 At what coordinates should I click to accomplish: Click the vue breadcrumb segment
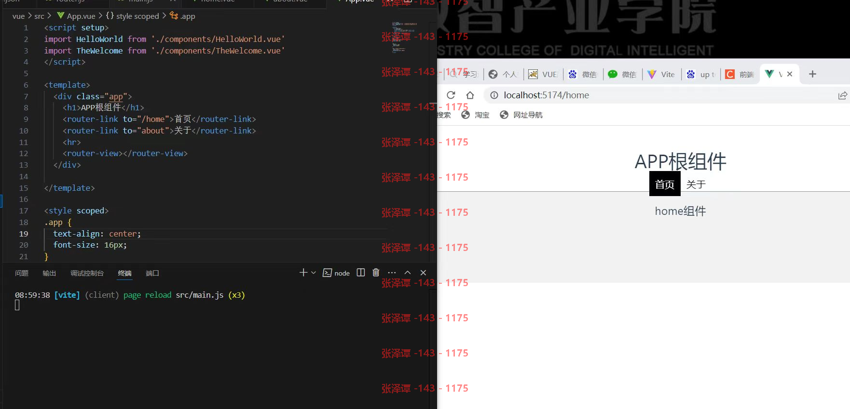(x=18, y=16)
